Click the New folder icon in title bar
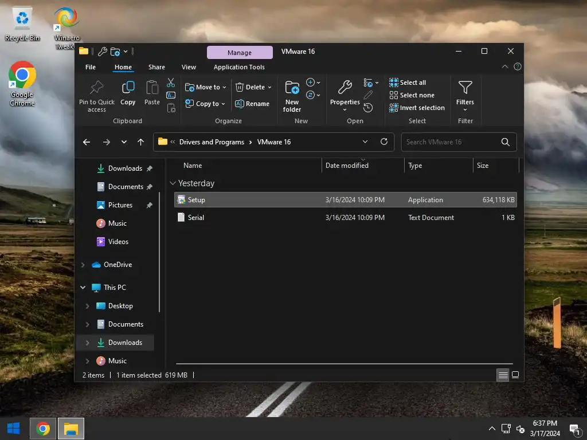 115,51
